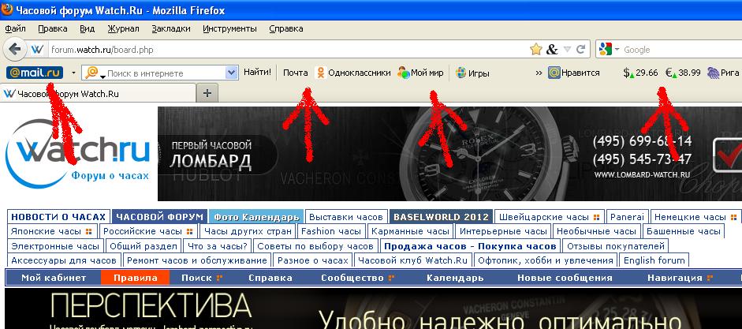Click Правила in the forum navigation bar
742x329 pixels.
135,278
